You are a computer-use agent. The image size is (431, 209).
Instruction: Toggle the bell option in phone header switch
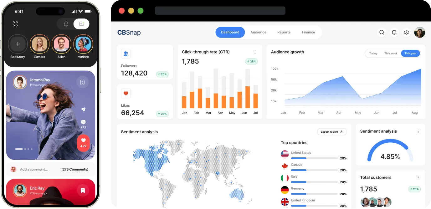click(x=66, y=24)
